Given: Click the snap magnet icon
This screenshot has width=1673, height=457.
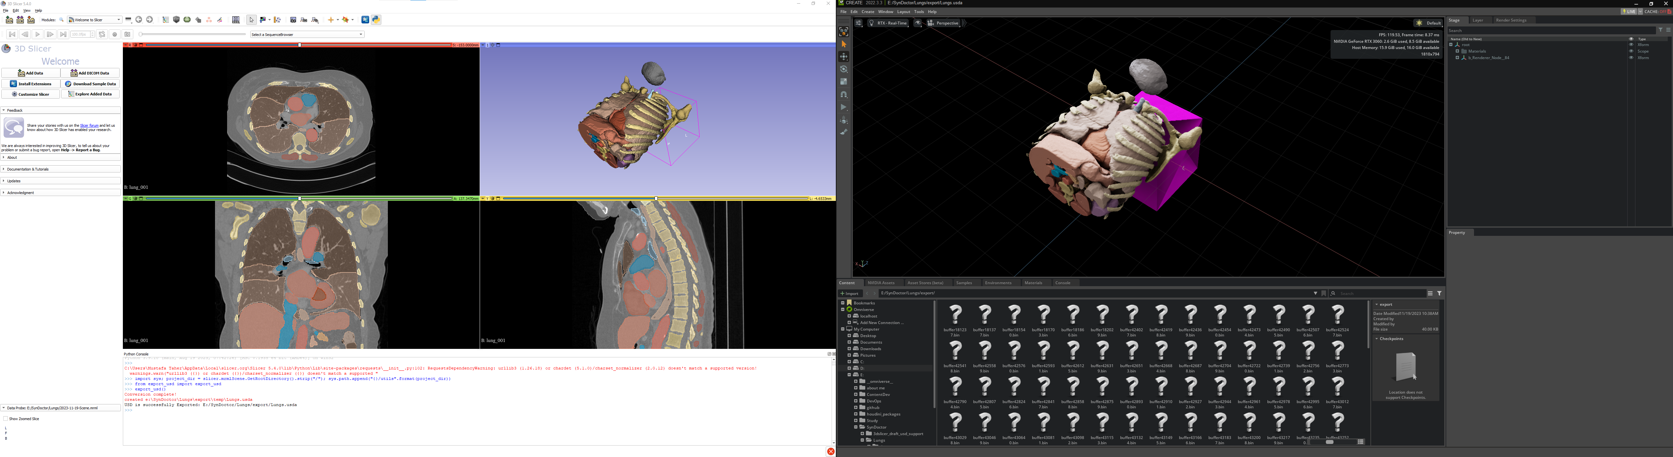Looking at the screenshot, I should [x=844, y=95].
